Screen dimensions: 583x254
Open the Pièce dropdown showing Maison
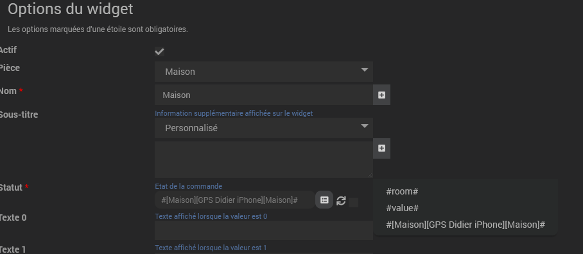click(x=264, y=72)
